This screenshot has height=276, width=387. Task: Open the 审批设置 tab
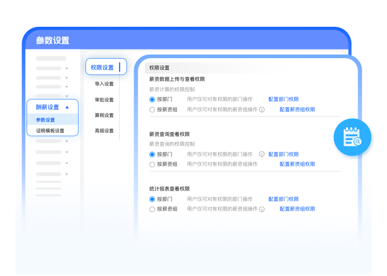point(104,100)
